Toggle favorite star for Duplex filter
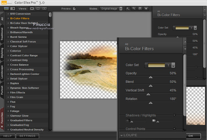 click(8, 83)
